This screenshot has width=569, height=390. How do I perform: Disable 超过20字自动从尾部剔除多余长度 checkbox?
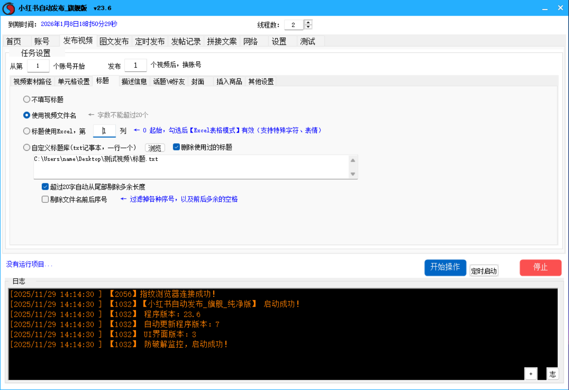point(45,187)
